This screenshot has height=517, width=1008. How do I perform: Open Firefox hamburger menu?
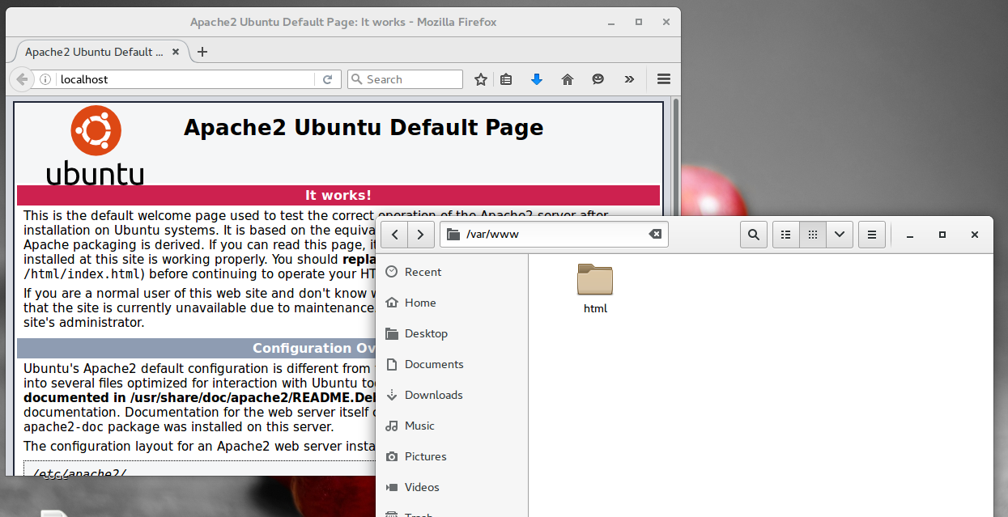coord(664,79)
